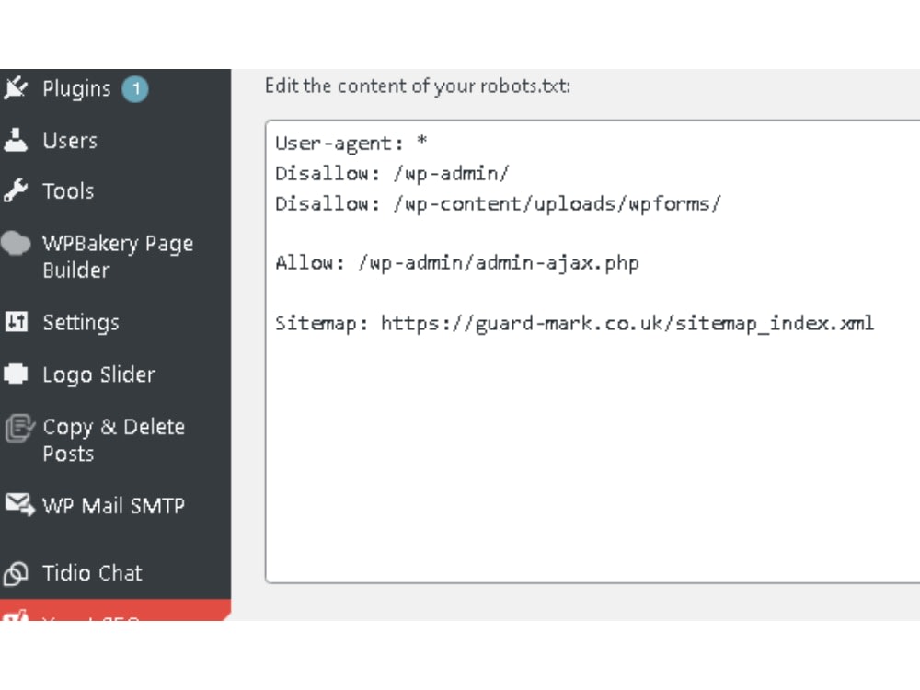This screenshot has width=920, height=690.
Task: Click the Plugins plug icon
Action: click(x=16, y=88)
